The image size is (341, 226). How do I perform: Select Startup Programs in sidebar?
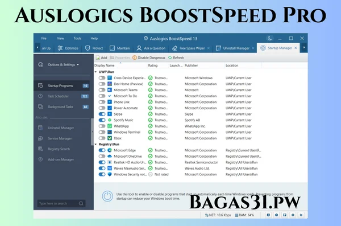tap(62, 85)
